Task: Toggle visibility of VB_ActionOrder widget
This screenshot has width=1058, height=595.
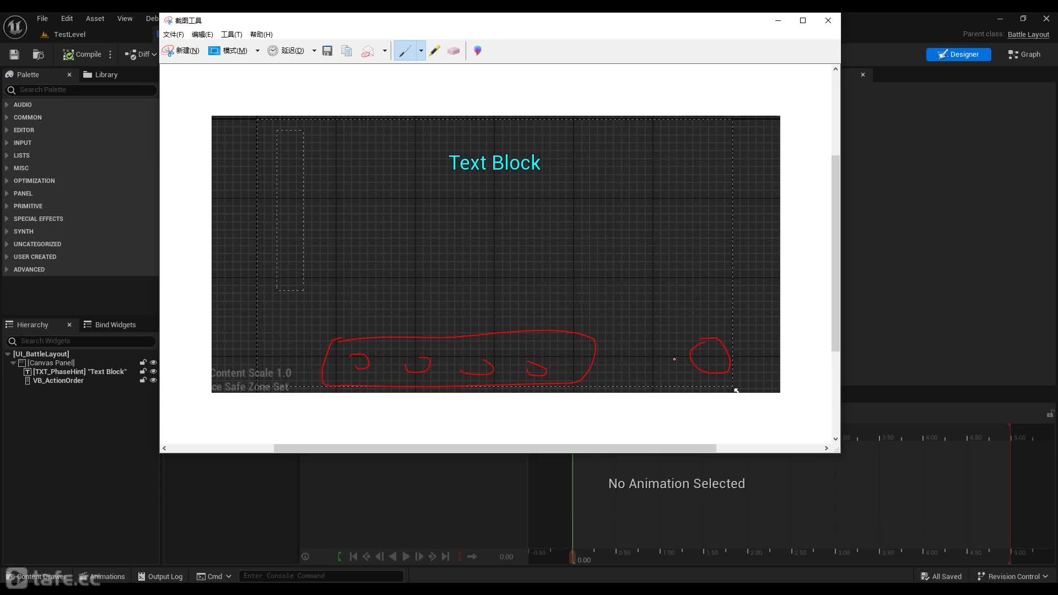Action: 153,381
